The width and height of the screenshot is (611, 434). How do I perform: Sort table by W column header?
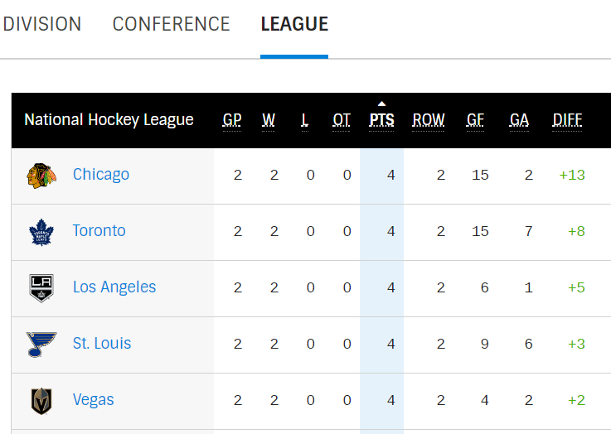pos(269,120)
